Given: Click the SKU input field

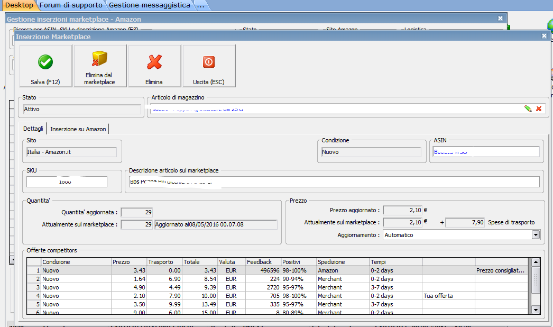Looking at the screenshot, I should pyautogui.click(x=67, y=182).
